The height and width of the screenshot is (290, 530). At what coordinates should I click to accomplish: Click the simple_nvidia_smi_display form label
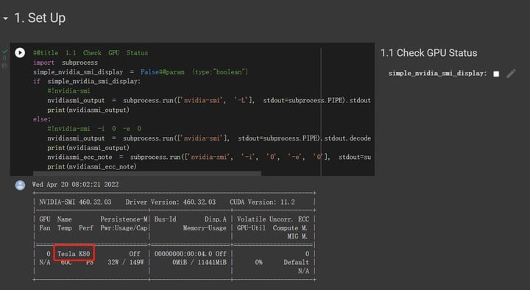pyautogui.click(x=437, y=74)
